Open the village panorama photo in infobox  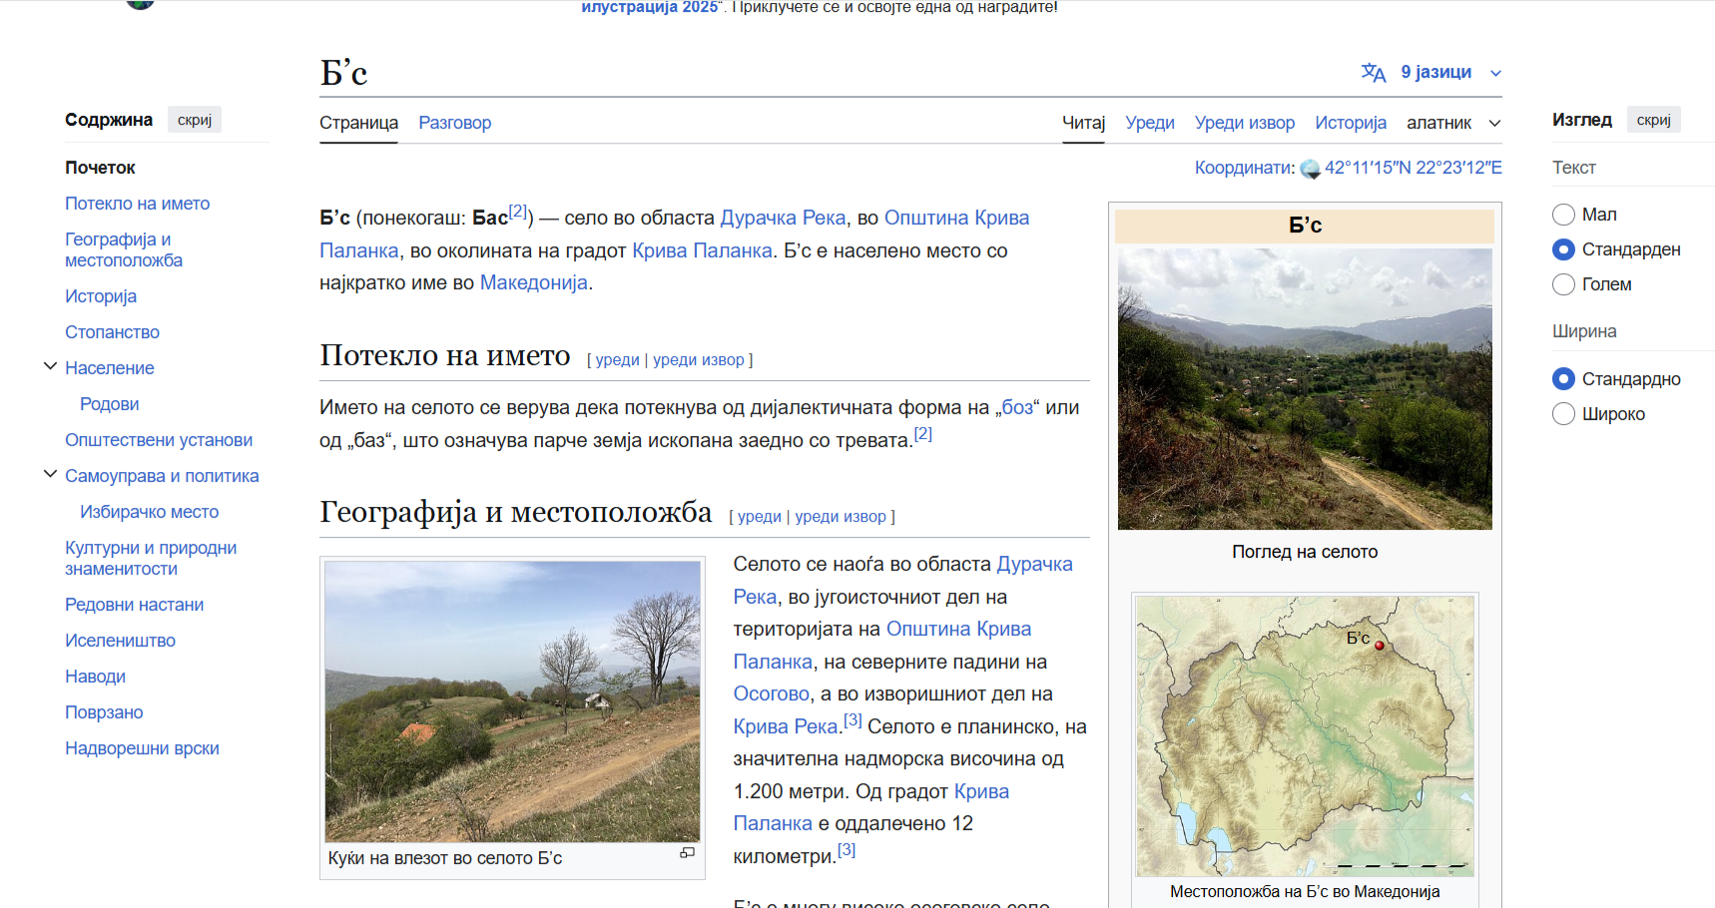click(1305, 389)
